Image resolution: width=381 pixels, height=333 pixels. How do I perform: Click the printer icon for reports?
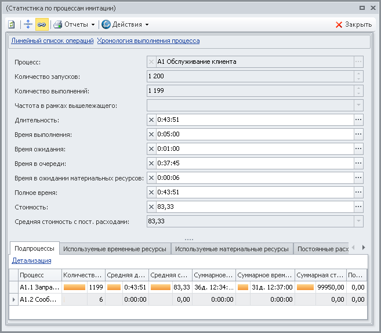click(x=58, y=24)
